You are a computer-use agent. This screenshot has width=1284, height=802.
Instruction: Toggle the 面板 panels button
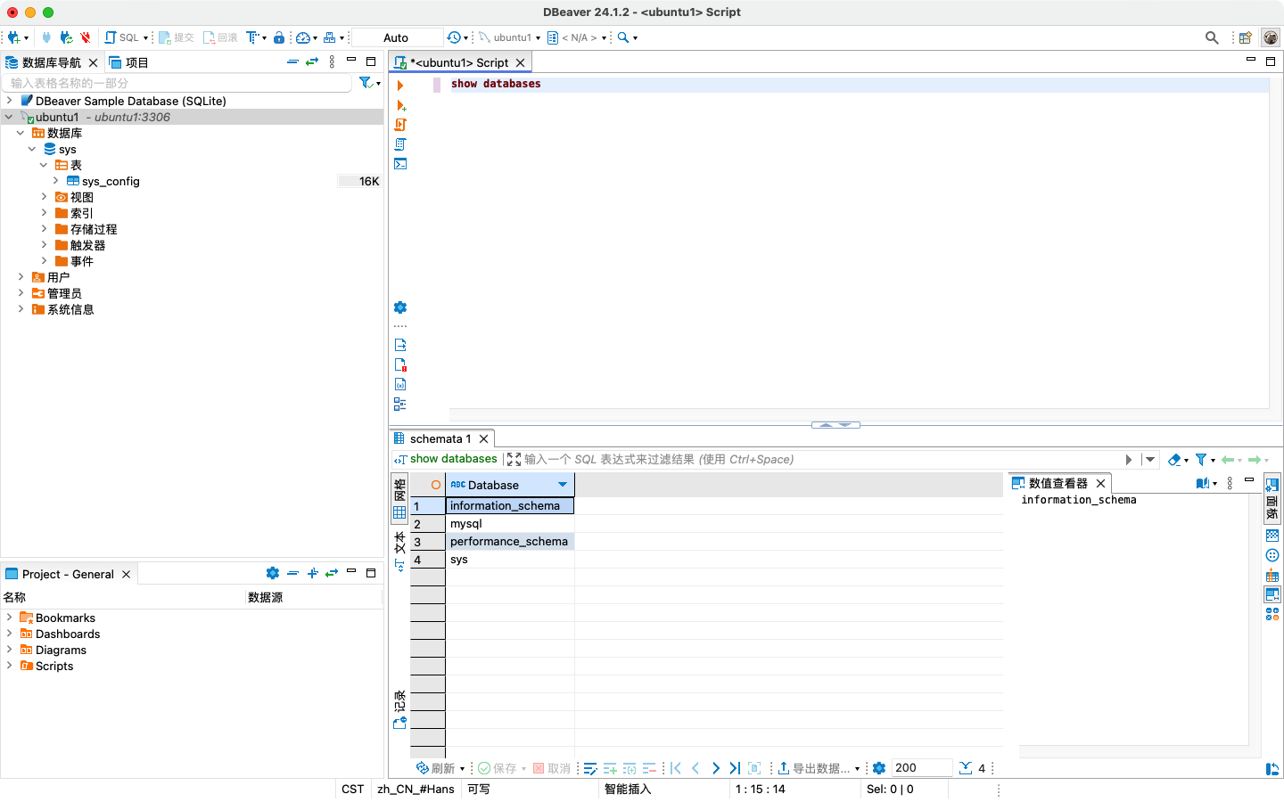pos(1272,499)
